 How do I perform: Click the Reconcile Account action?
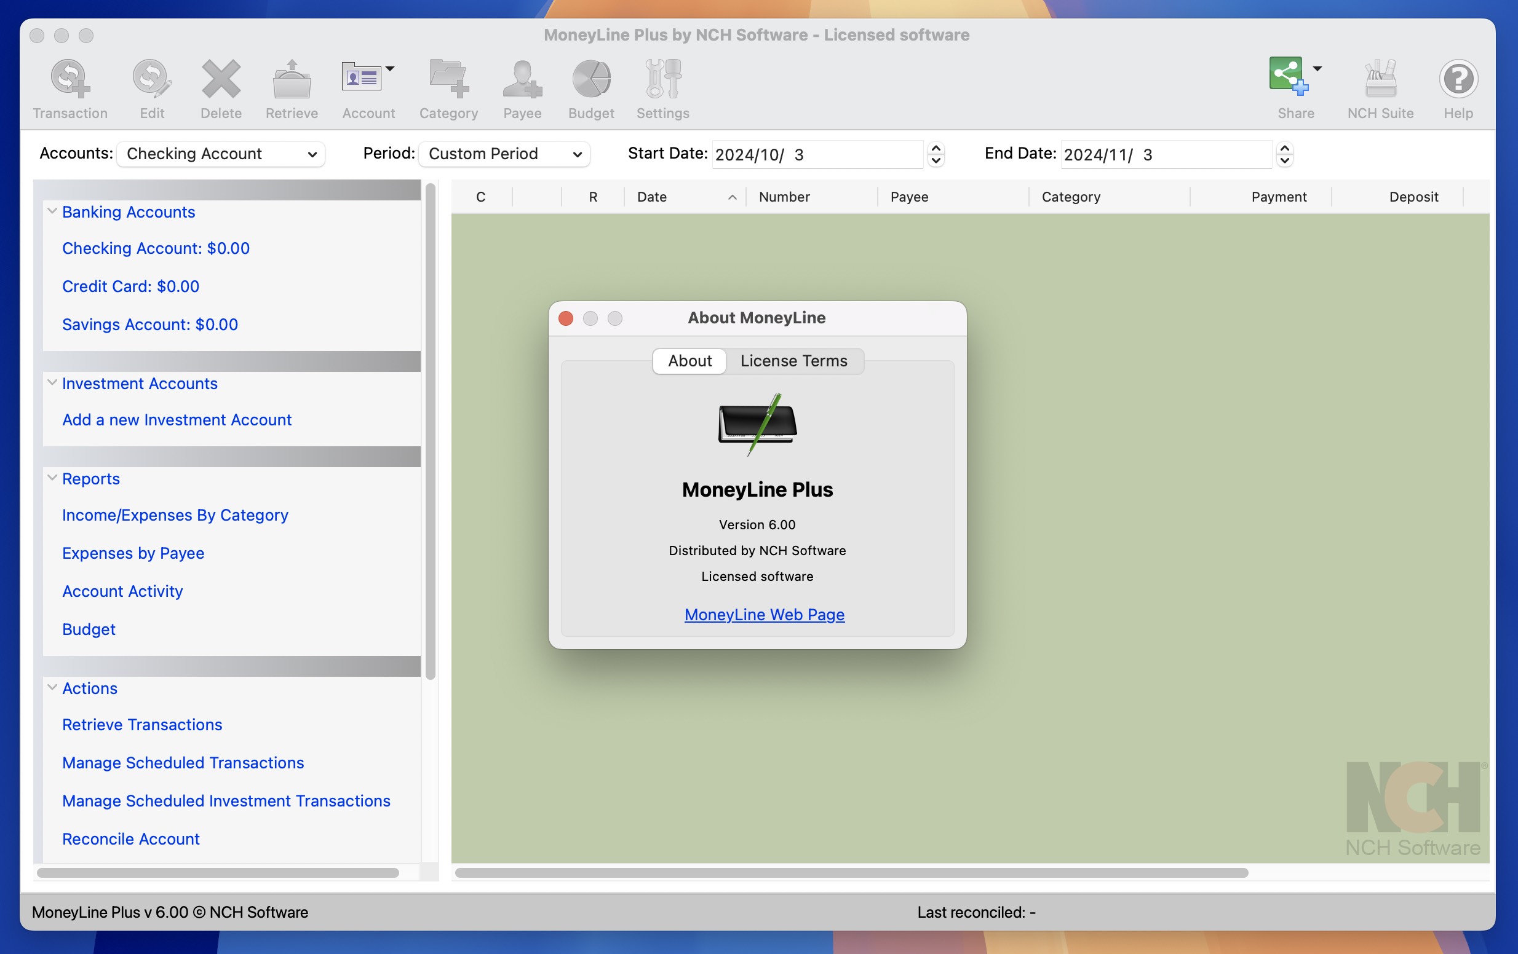click(130, 839)
